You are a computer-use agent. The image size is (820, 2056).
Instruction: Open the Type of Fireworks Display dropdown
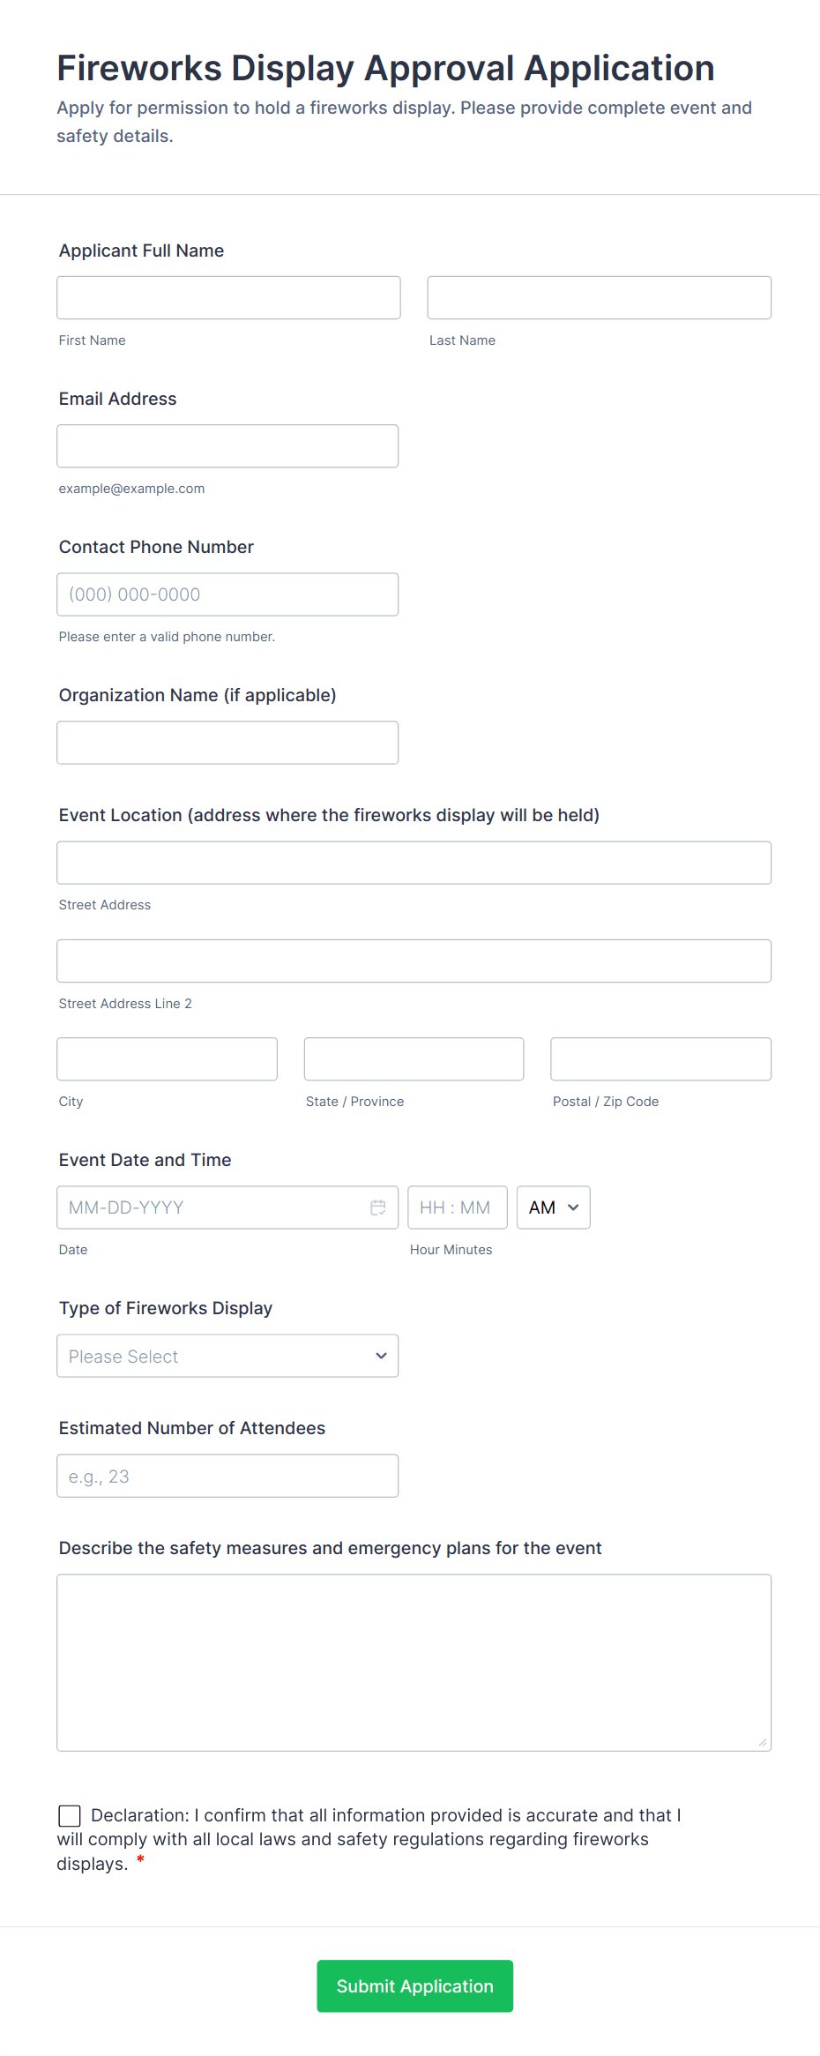point(227,1356)
